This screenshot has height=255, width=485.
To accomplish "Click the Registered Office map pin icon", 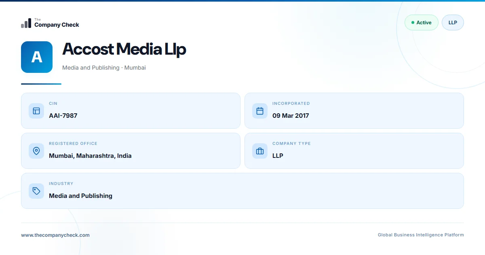I will [36, 151].
